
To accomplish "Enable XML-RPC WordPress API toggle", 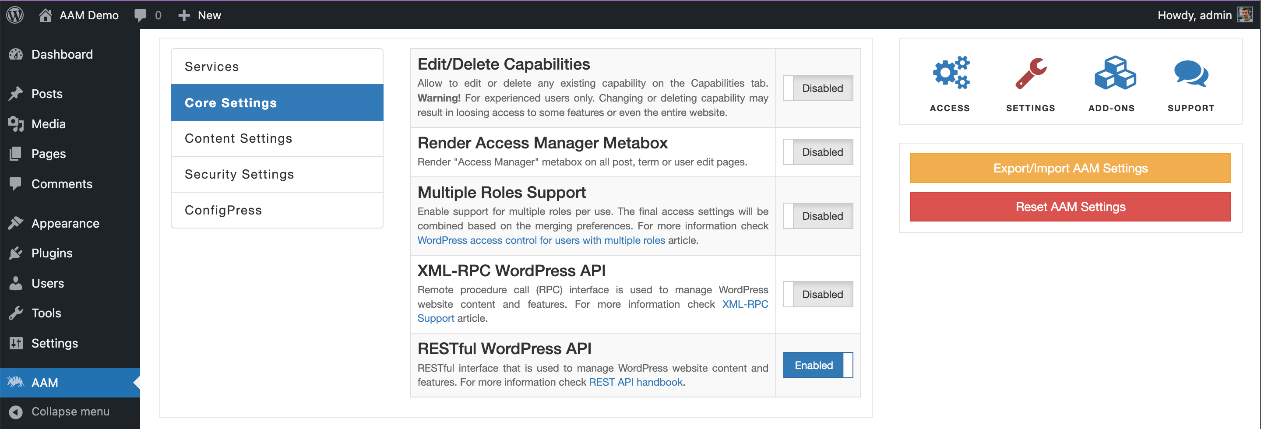I will [818, 294].
